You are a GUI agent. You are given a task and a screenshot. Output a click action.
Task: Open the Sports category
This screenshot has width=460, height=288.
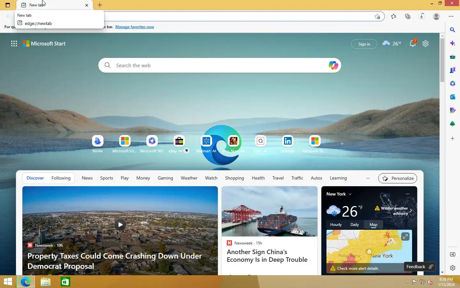pos(106,178)
